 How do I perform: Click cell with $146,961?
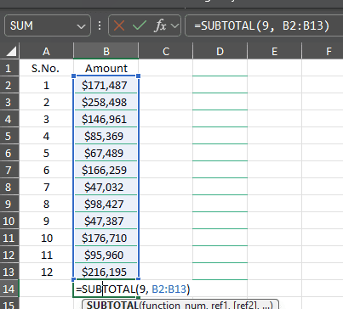click(106, 119)
